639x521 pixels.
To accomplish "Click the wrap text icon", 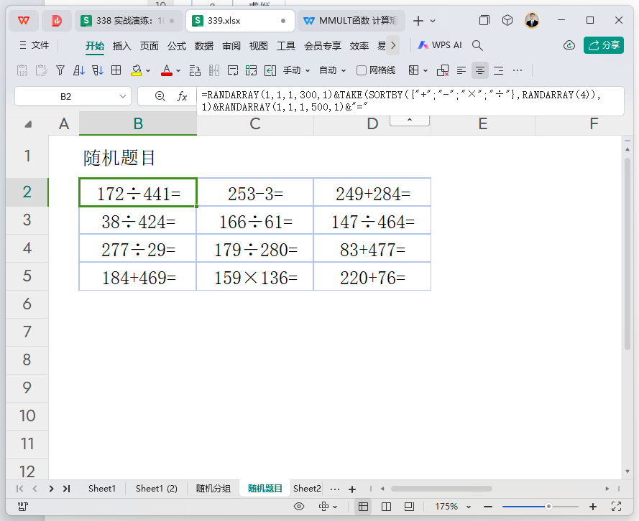I will (233, 70).
